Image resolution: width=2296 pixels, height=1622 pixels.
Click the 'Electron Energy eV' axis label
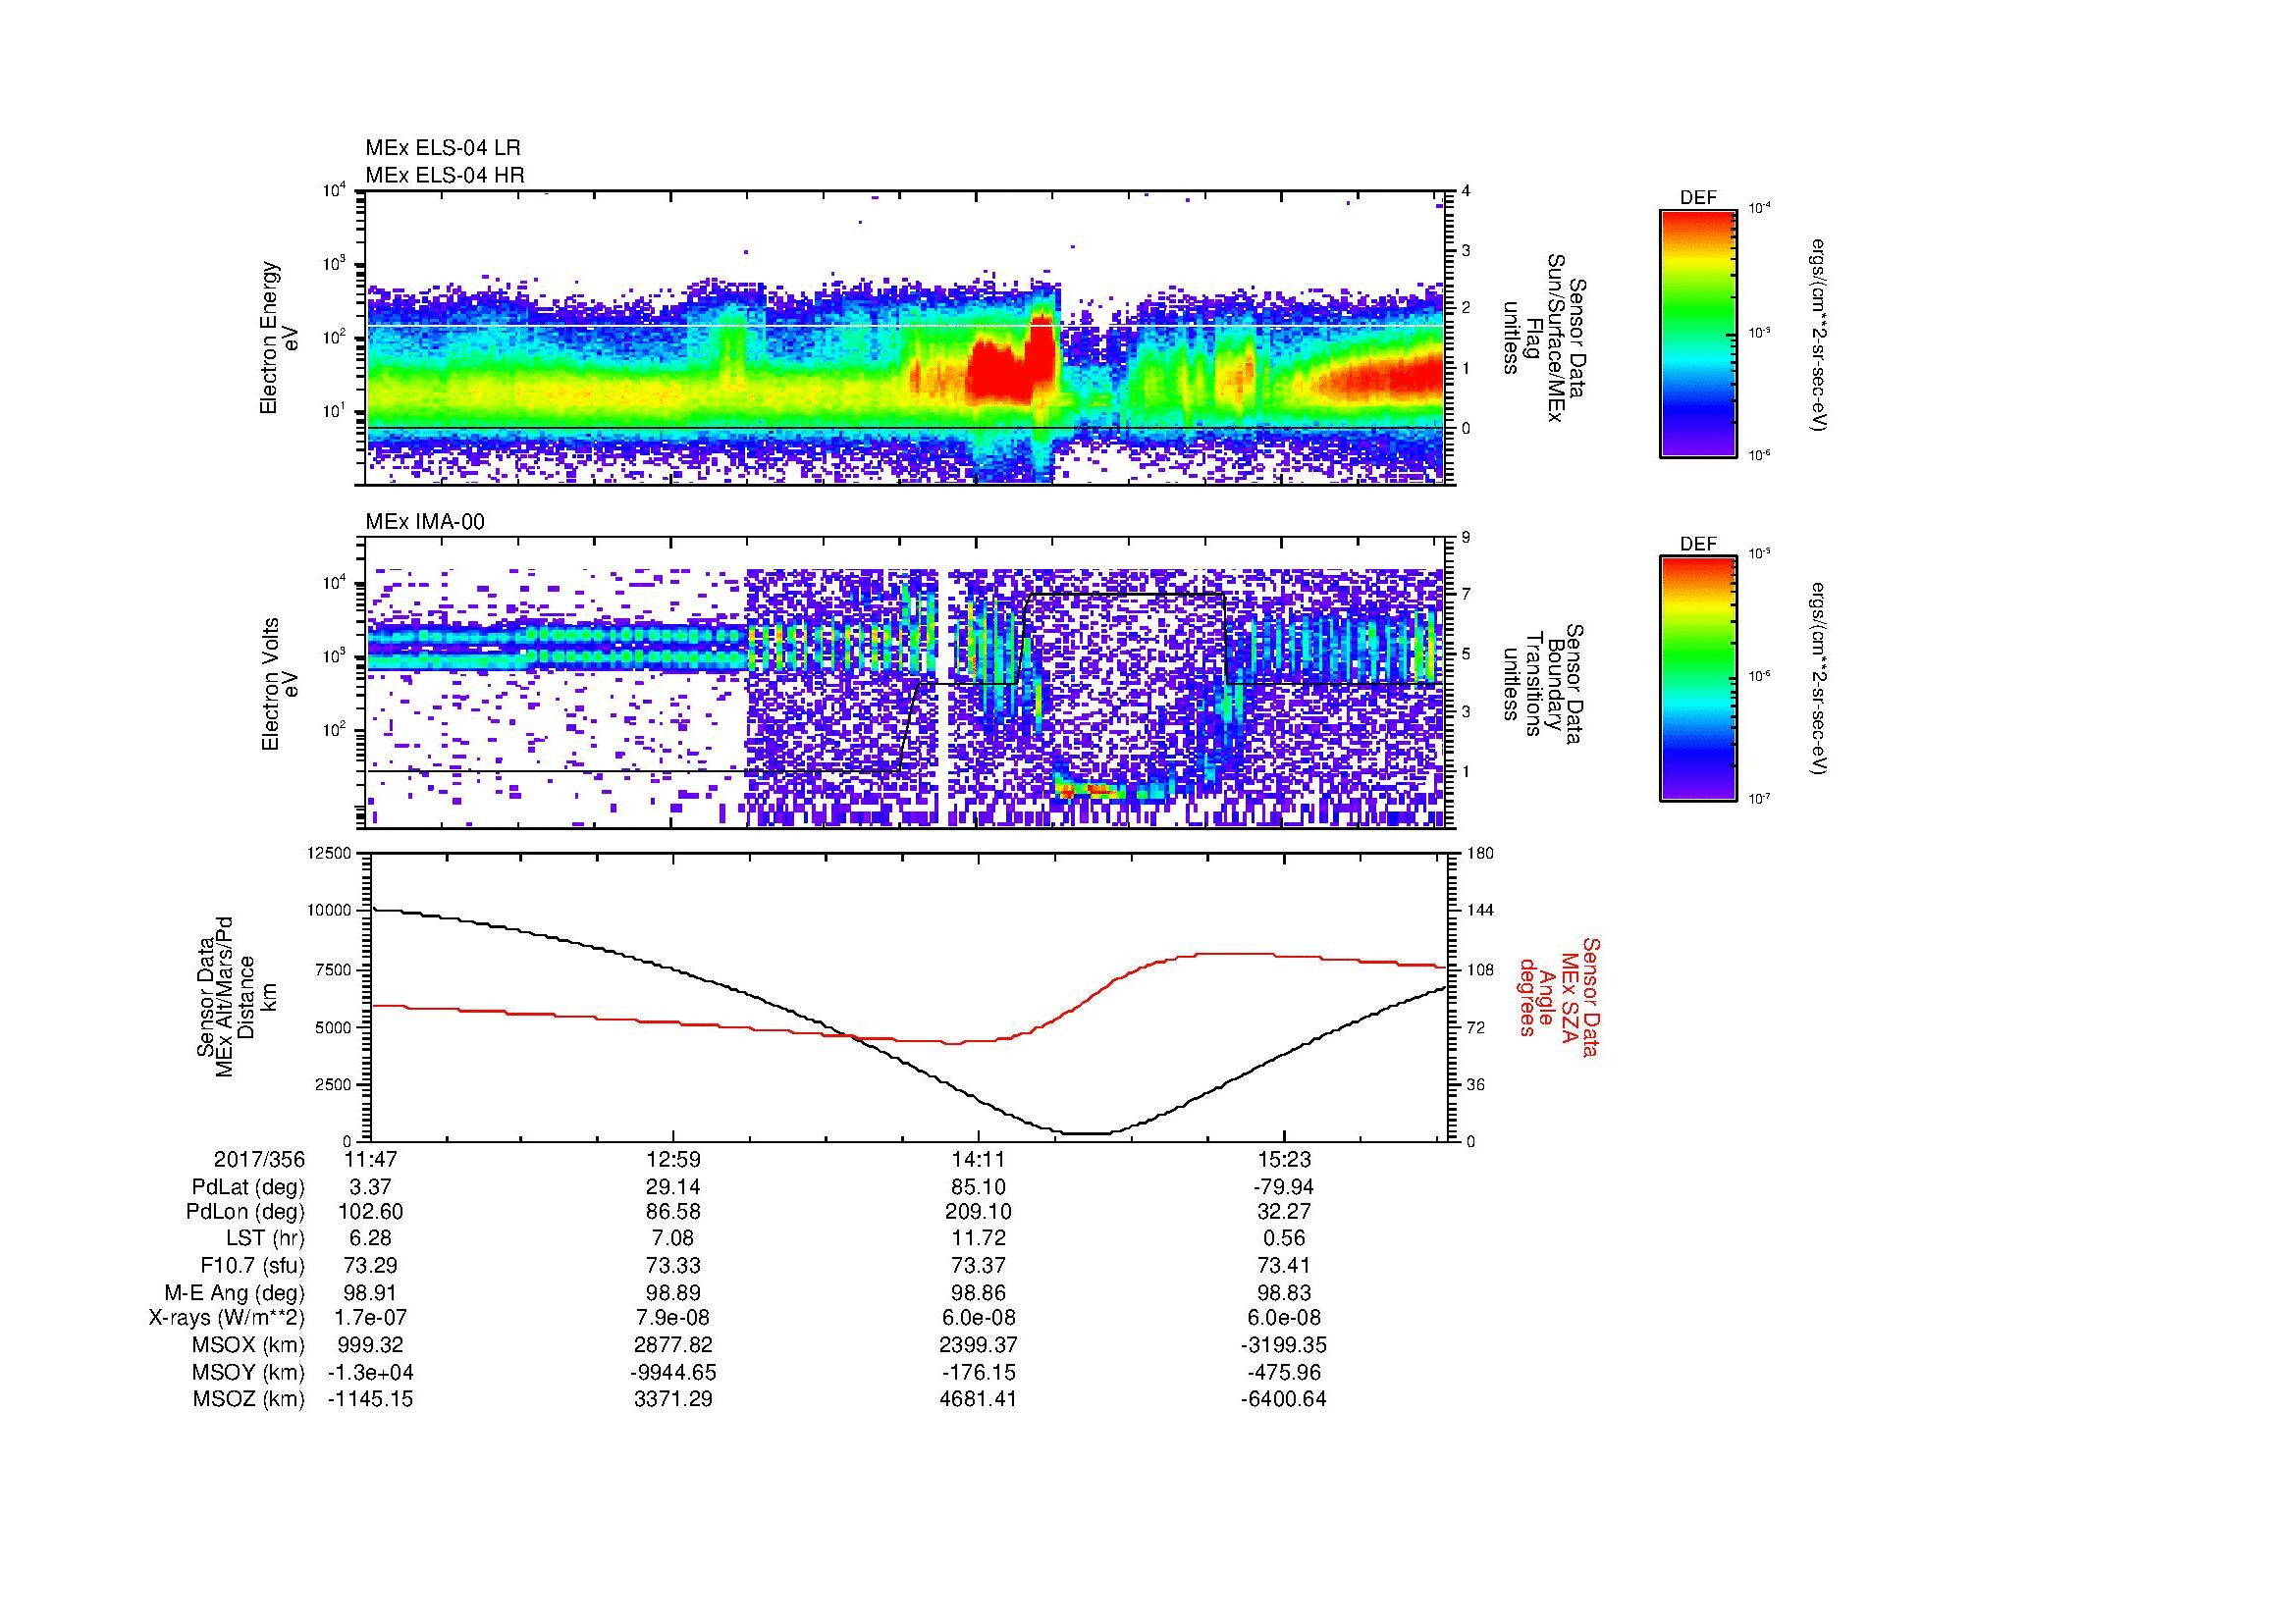click(280, 338)
